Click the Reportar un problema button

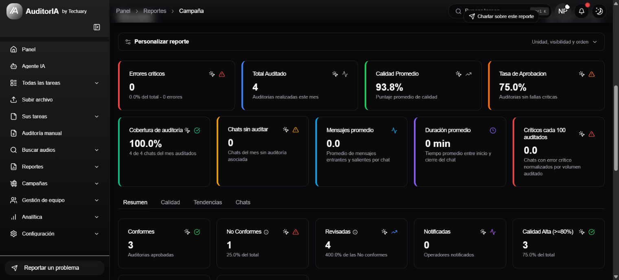coord(55,268)
